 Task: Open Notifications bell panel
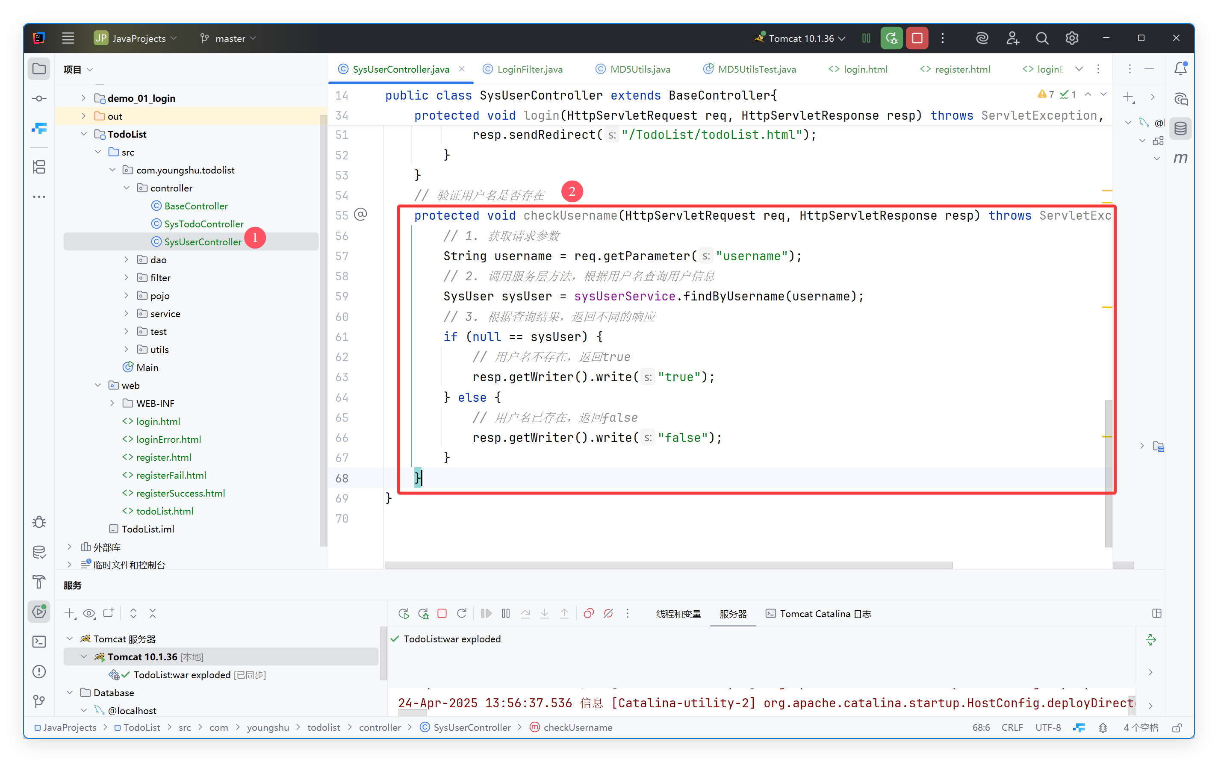1180,68
